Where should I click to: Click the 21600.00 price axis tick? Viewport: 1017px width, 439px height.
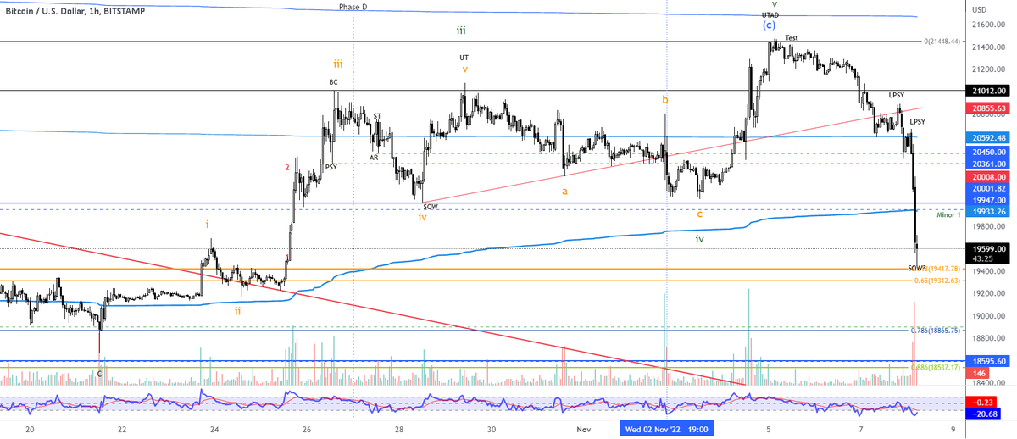(x=989, y=25)
